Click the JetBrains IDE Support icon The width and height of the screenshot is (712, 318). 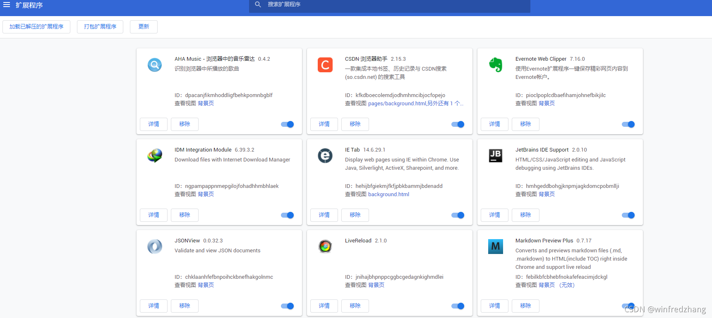[496, 156]
